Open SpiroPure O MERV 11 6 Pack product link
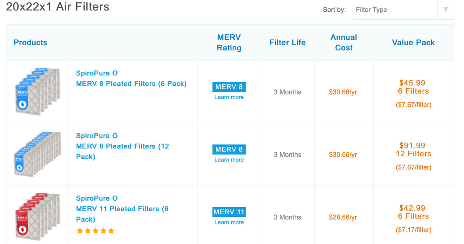 (122, 209)
